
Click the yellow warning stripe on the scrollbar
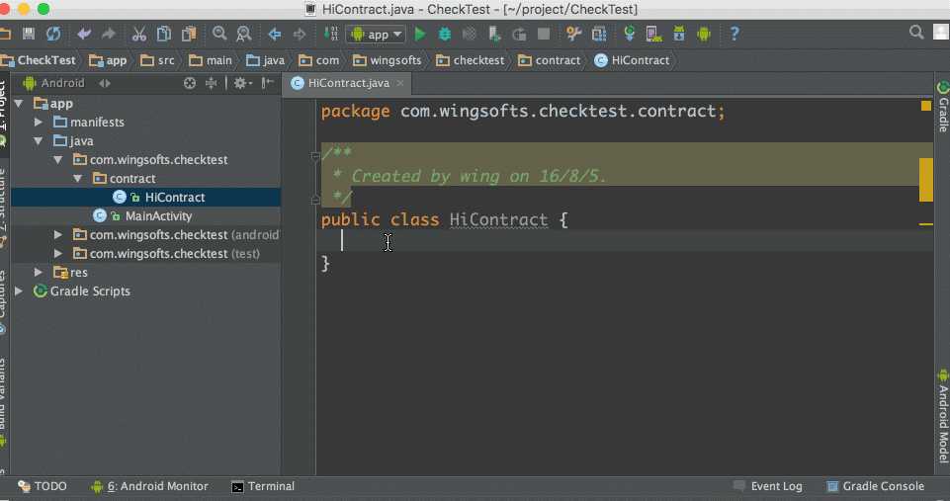925,179
